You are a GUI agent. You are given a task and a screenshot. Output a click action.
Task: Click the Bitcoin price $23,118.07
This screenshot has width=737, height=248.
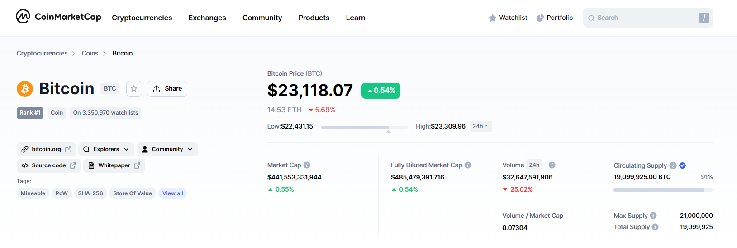point(310,91)
